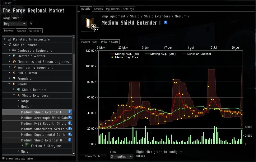Image resolution: width=256 pixels, height=162 pixels.
Task: Toggle the Show Only Available checkbox
Action: (3, 159)
